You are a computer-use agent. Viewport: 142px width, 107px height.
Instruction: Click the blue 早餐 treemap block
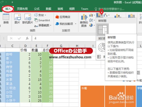pyautogui.click(x=139, y=96)
